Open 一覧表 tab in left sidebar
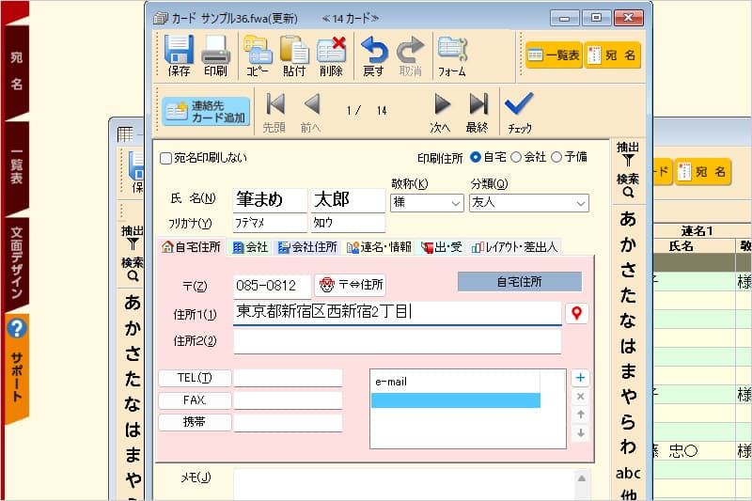Image resolution: width=752 pixels, height=501 pixels. (16, 168)
